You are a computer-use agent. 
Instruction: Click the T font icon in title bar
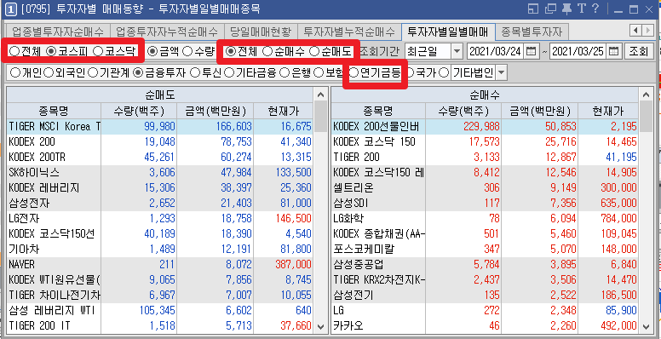coord(582,9)
